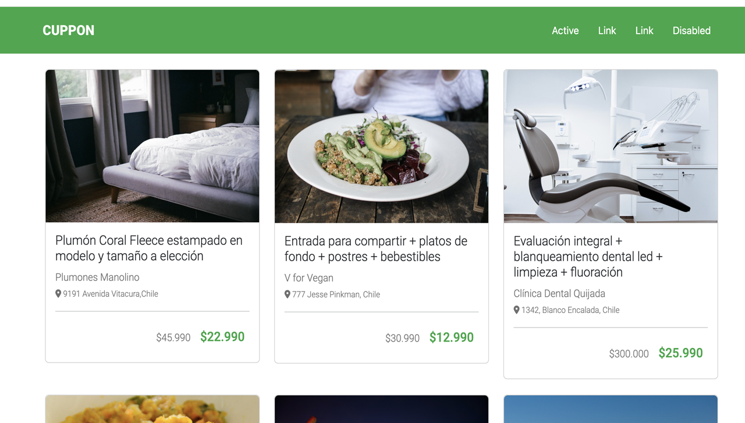This screenshot has width=745, height=423.
Task: Click map pin icon beside 777 Jesse Pinkman
Action: point(288,294)
